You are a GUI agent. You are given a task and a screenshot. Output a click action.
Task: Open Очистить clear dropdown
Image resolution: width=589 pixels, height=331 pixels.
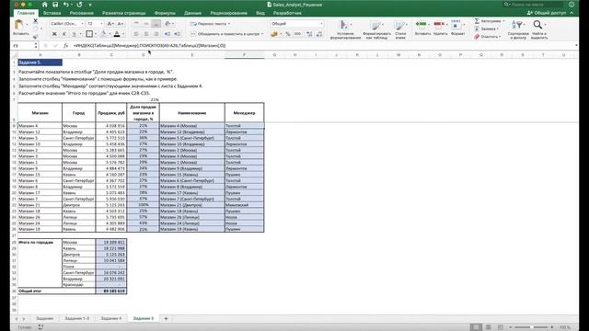click(x=488, y=37)
